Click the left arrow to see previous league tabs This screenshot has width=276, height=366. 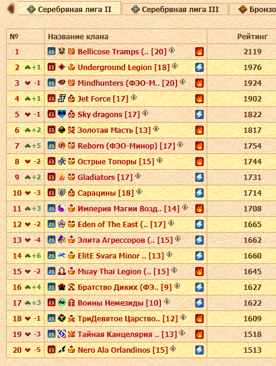tap(11, 9)
